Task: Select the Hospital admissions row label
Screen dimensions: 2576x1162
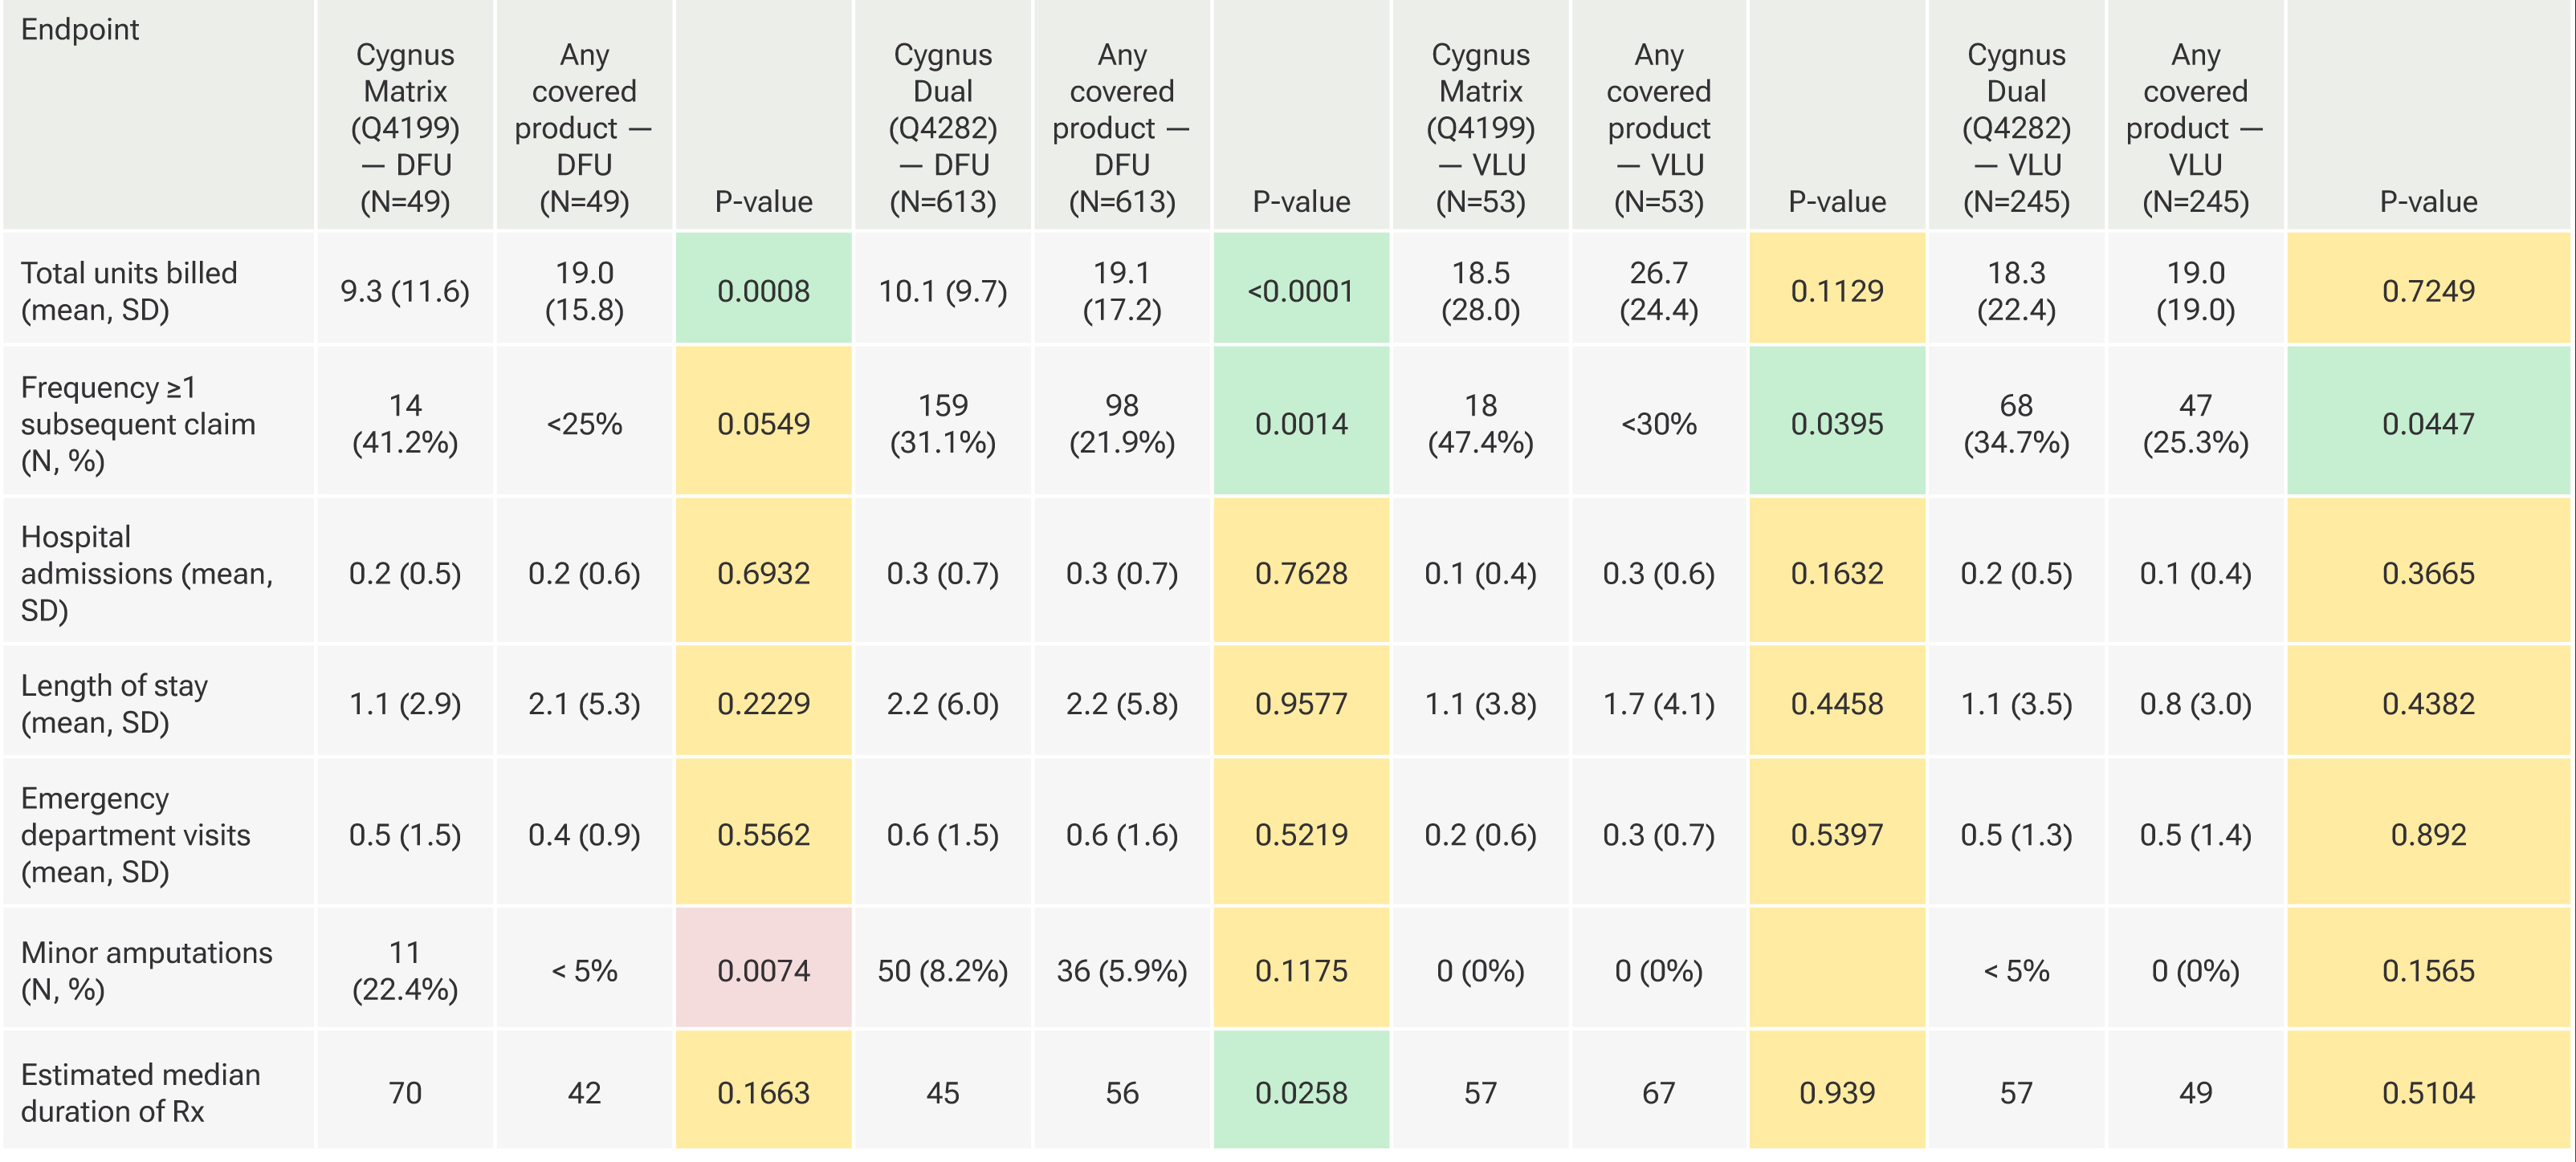Action: [x=146, y=574]
